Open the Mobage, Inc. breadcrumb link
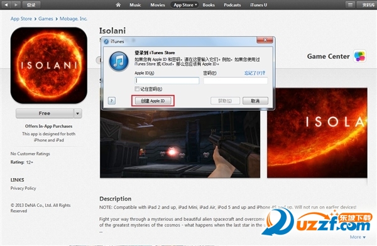The width and height of the screenshot is (377, 246). (74, 19)
